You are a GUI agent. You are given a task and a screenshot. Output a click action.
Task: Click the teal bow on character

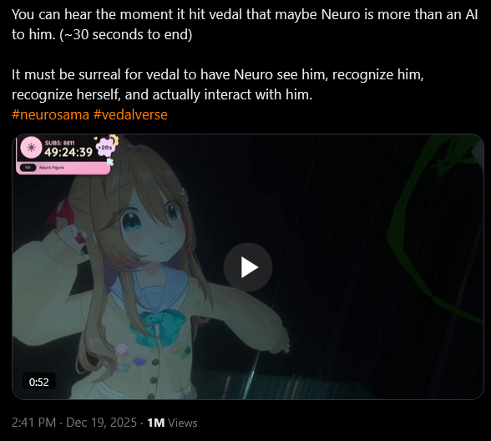tap(158, 327)
